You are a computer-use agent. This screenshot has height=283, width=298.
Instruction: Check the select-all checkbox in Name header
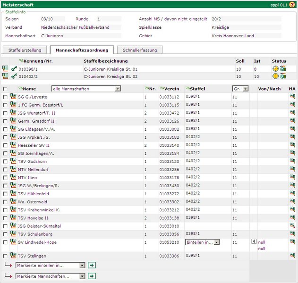[x=5, y=89]
